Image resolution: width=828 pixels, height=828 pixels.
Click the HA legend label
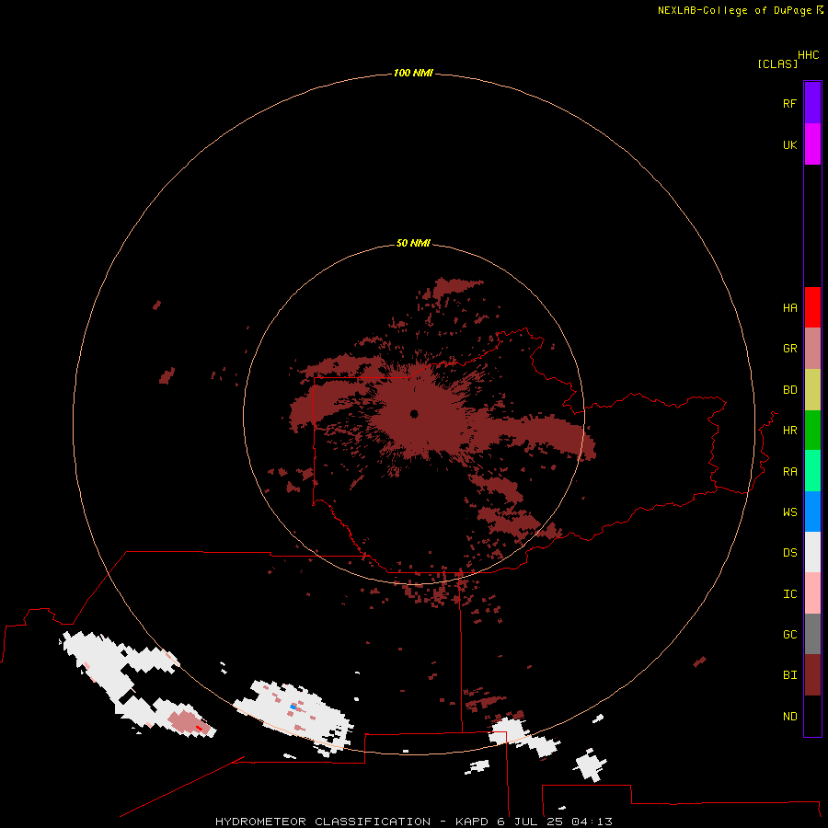[x=789, y=307]
